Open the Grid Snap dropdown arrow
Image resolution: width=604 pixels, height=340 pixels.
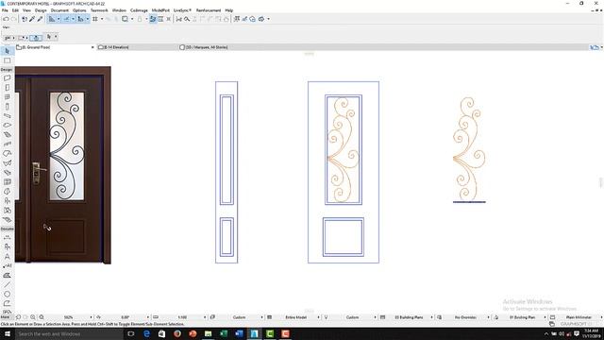pyautogui.click(x=102, y=19)
